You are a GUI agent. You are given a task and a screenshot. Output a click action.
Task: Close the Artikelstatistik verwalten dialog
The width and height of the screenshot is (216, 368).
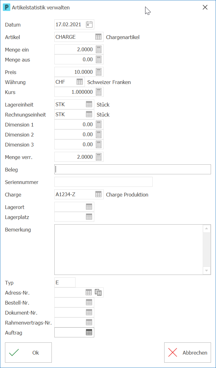click(205, 7)
